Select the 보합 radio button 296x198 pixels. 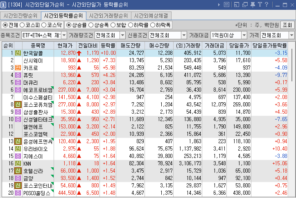[x=113, y=25]
